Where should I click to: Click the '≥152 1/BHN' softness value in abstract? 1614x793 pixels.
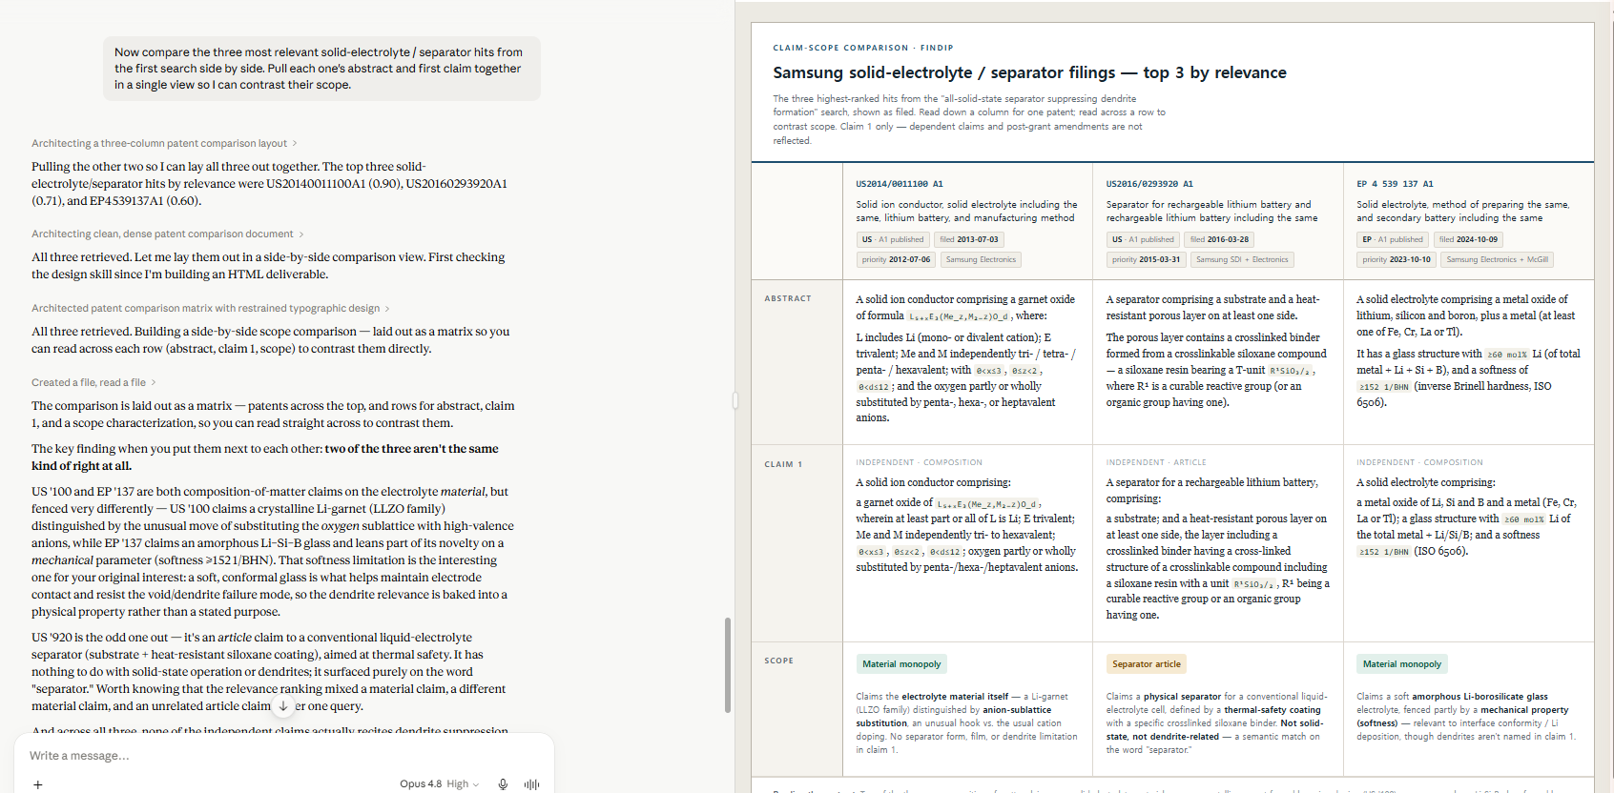point(1384,387)
